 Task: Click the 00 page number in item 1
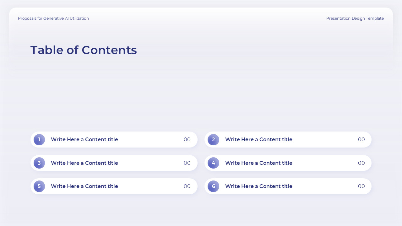pos(187,140)
